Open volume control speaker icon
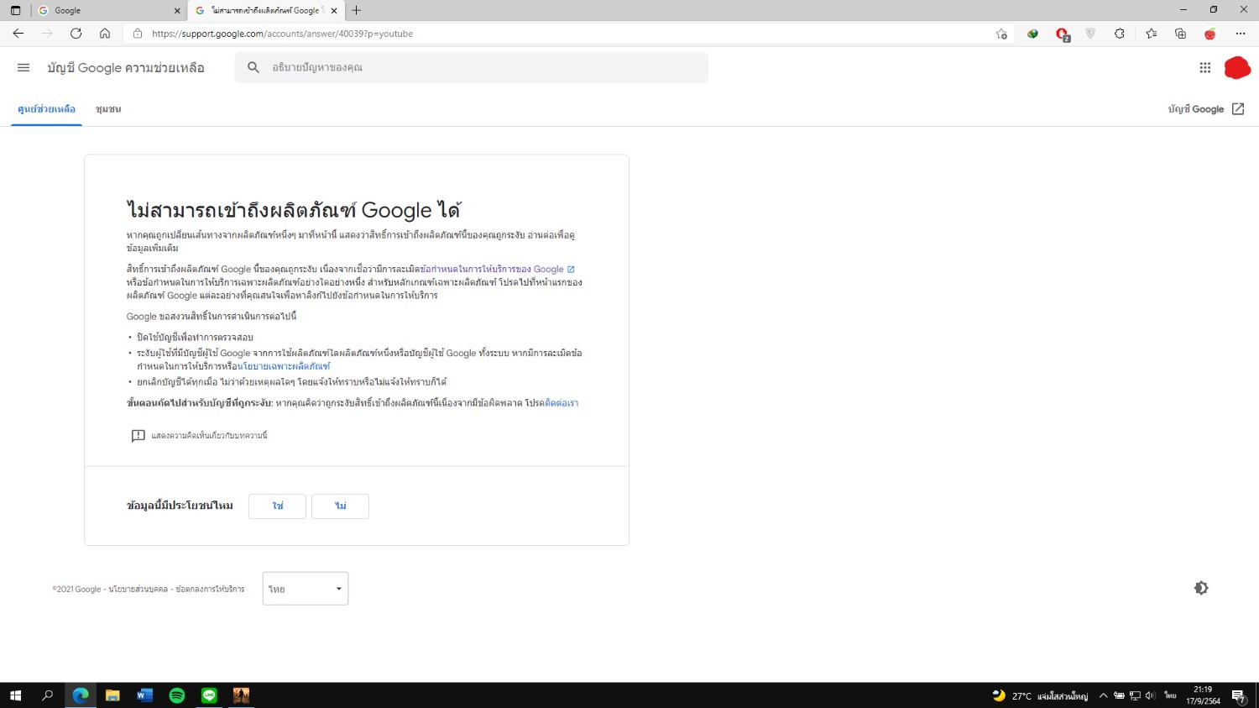 pyautogui.click(x=1150, y=695)
